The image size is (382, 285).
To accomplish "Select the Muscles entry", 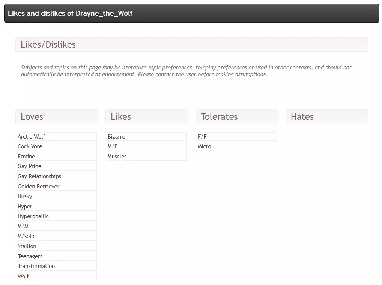I will click(x=147, y=157).
